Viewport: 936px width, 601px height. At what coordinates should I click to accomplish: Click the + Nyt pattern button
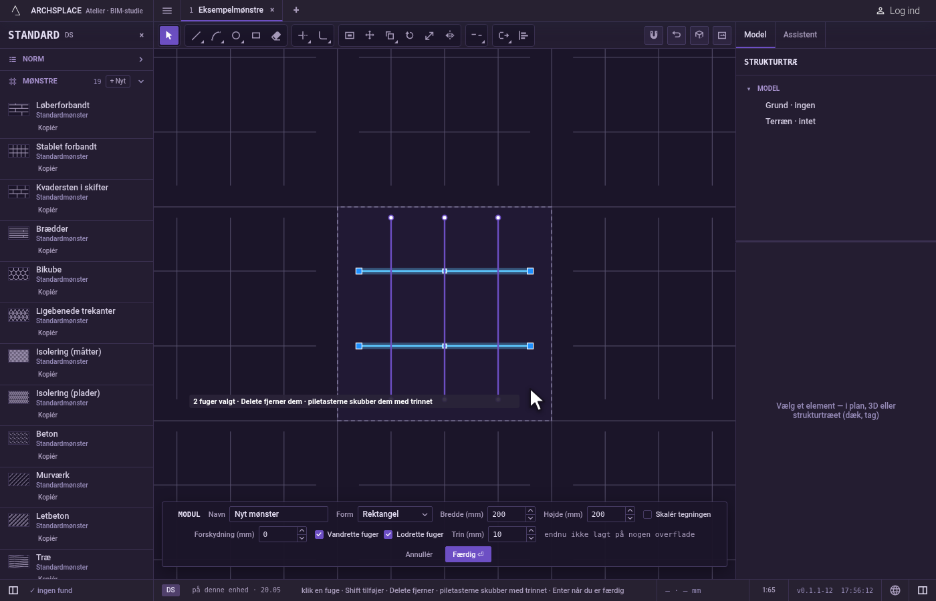[118, 81]
